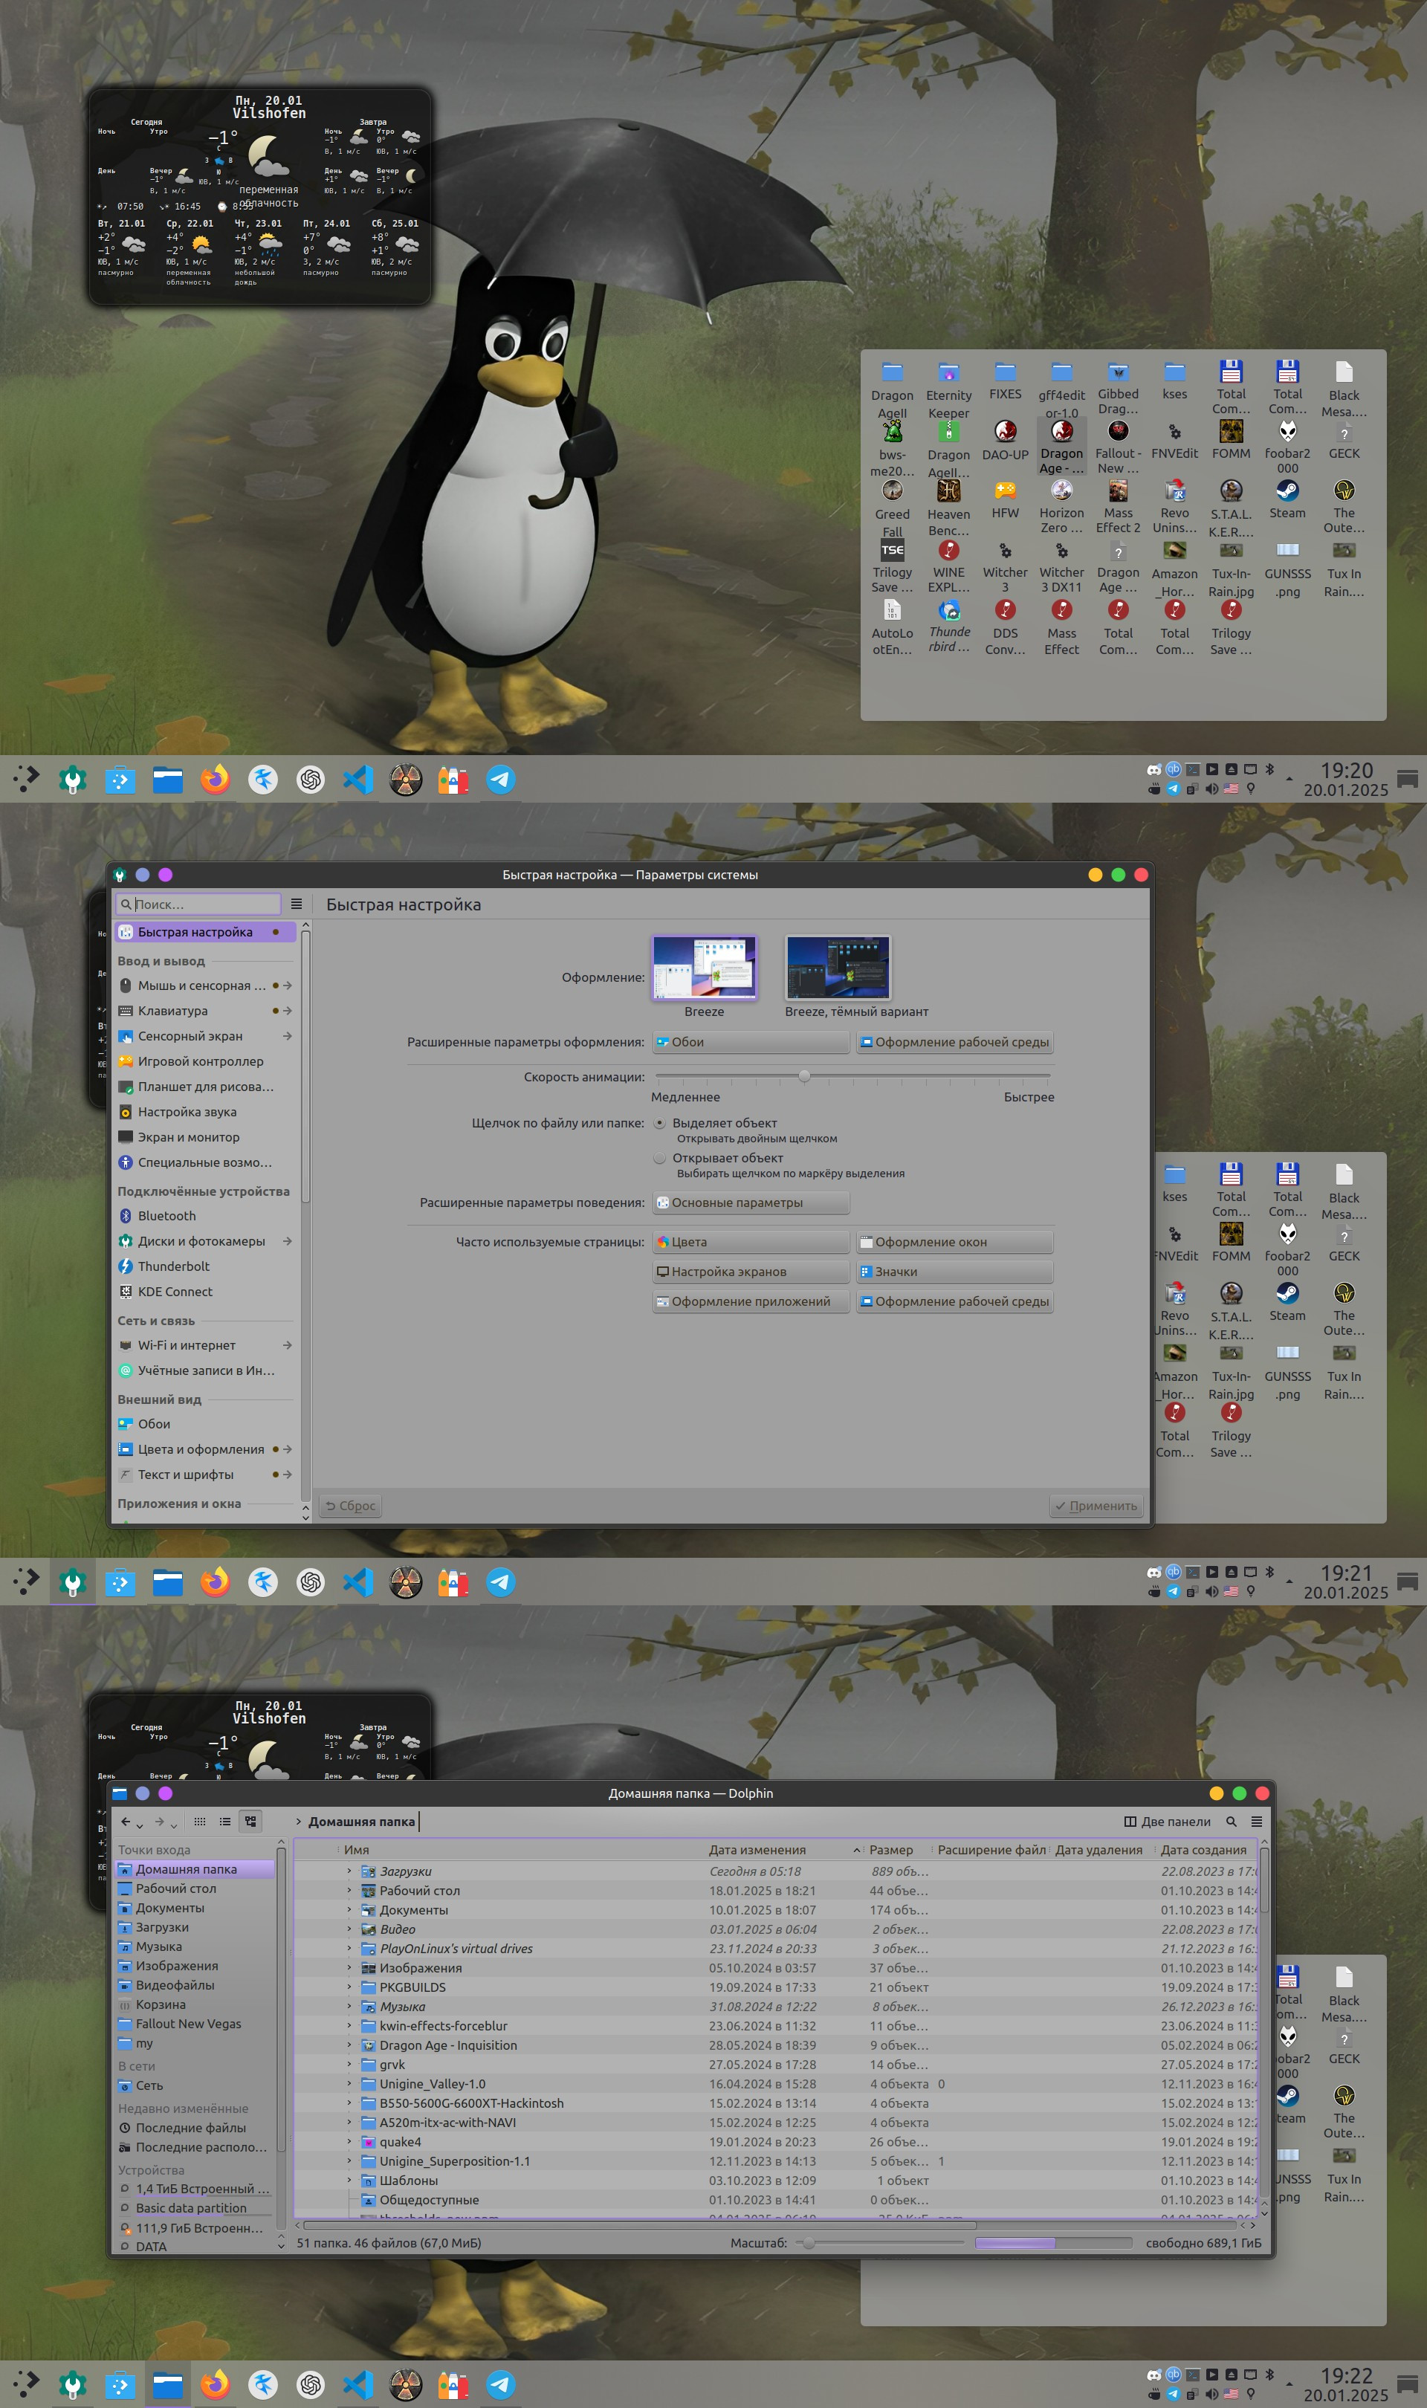The image size is (1427, 2408).
Task: Expand the Dragon Age - Inquisition folder row
Action: point(349,2045)
